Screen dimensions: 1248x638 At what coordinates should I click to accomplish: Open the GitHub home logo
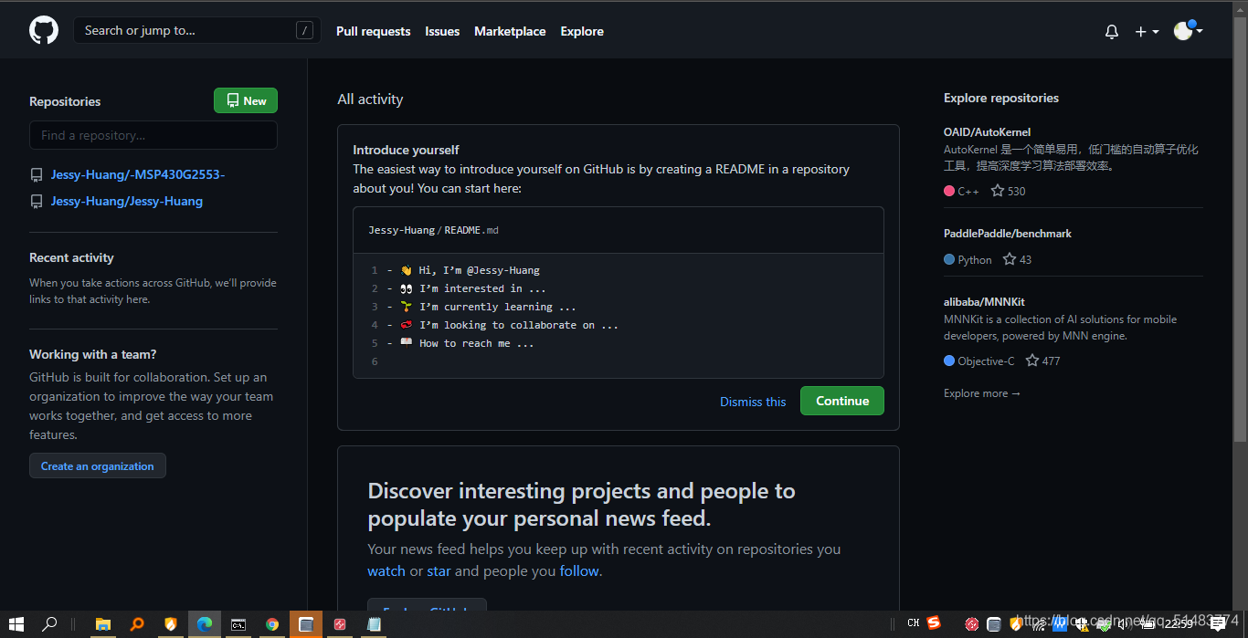coord(44,30)
